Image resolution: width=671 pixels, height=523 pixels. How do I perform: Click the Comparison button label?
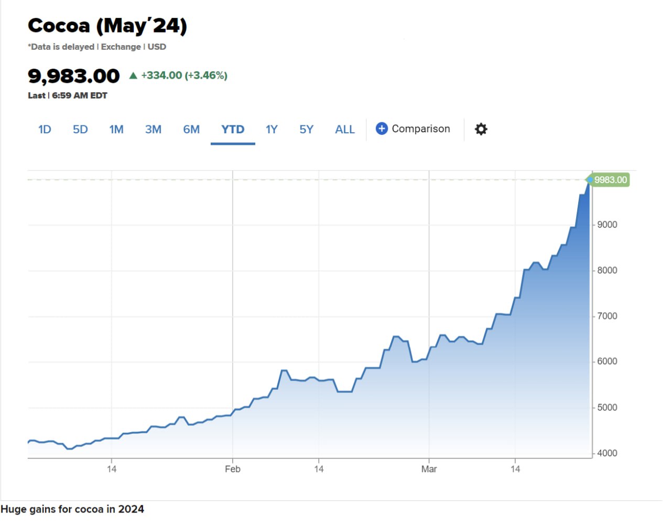(x=420, y=129)
